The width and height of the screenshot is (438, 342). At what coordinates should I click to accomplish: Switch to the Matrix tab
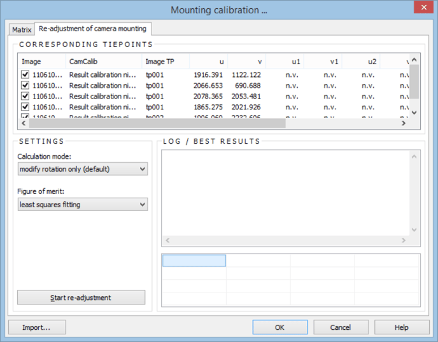tap(22, 29)
